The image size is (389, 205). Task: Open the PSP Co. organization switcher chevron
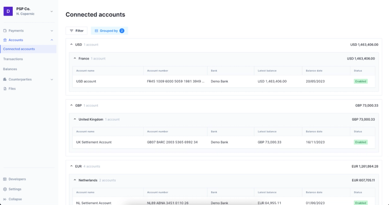click(x=52, y=11)
